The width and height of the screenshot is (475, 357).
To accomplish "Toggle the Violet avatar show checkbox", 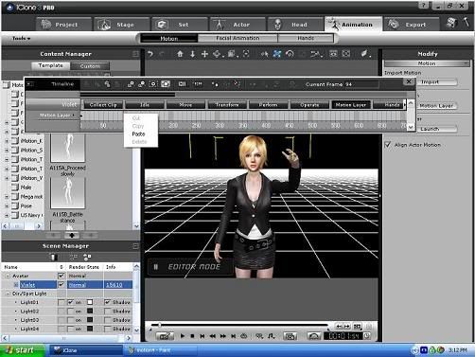I will click(x=62, y=285).
